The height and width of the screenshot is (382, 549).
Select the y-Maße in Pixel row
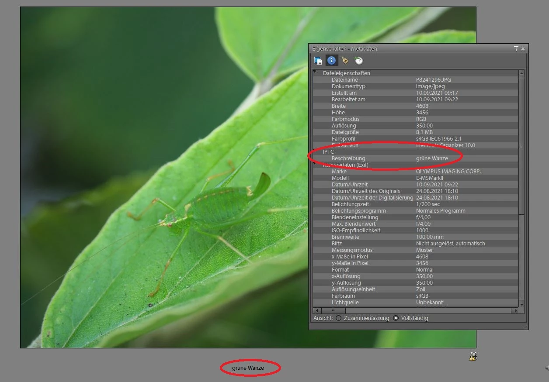pos(416,263)
